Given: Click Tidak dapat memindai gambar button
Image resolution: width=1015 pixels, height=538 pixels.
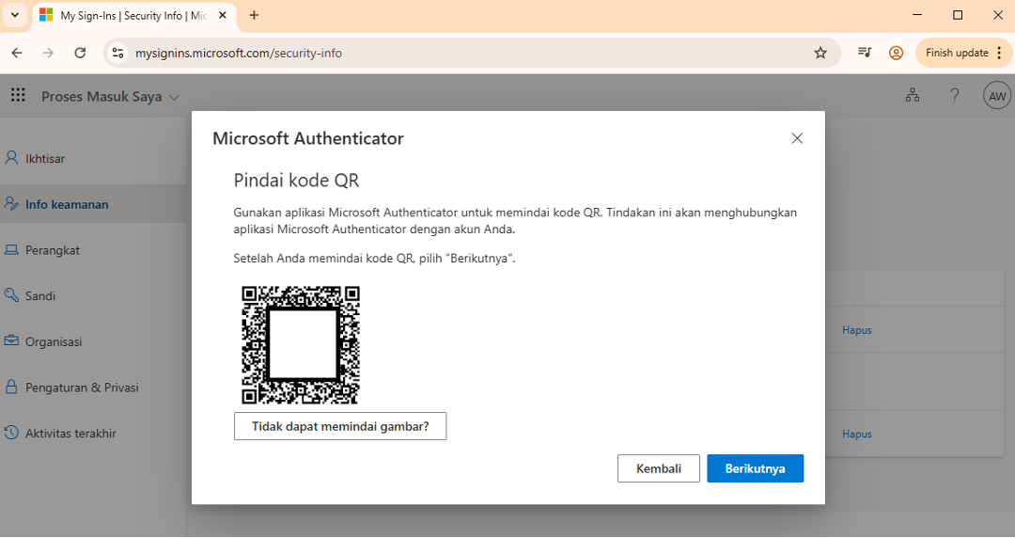Looking at the screenshot, I should pos(339,426).
